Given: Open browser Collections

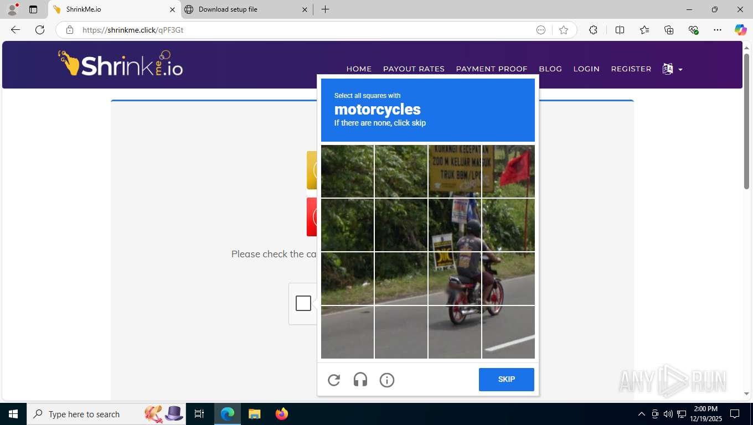Looking at the screenshot, I should click(x=669, y=30).
